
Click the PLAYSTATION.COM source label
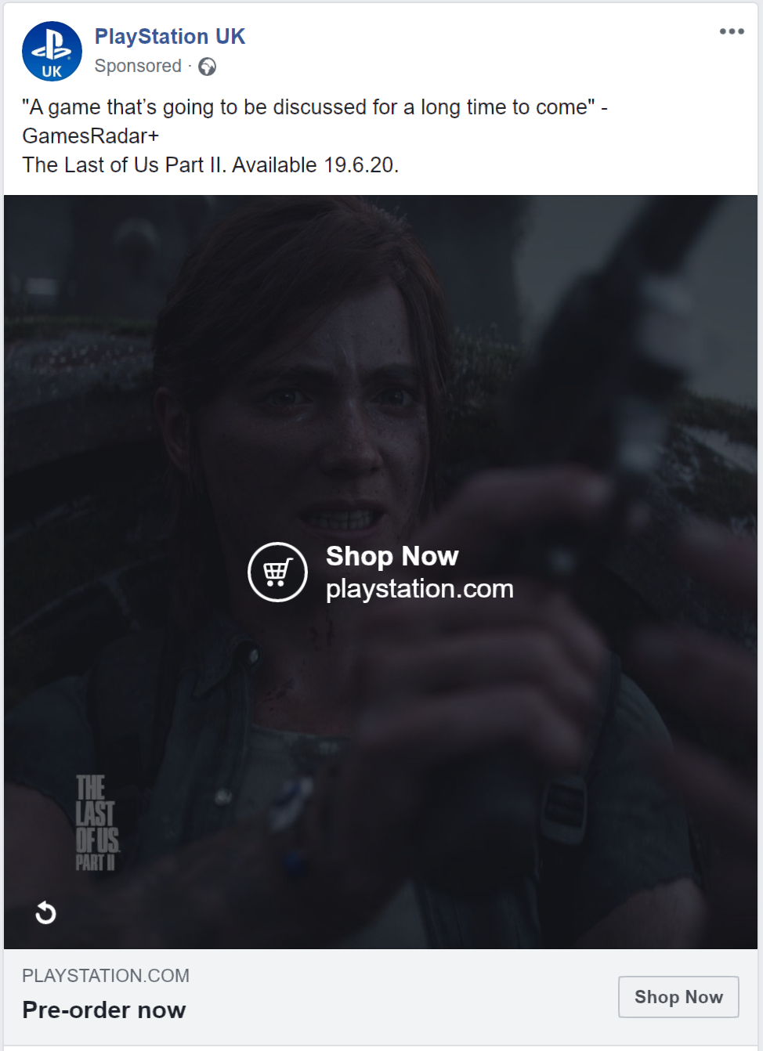pyautogui.click(x=106, y=976)
